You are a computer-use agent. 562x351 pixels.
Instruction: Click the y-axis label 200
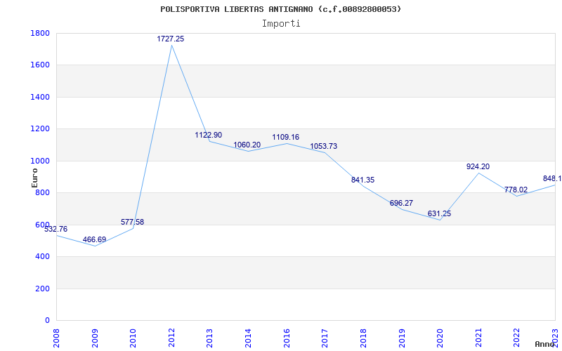pyautogui.click(x=43, y=289)
